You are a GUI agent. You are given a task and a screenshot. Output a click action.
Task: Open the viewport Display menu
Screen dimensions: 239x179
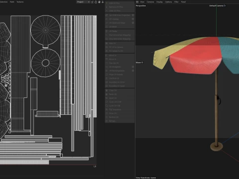tap(159, 2)
